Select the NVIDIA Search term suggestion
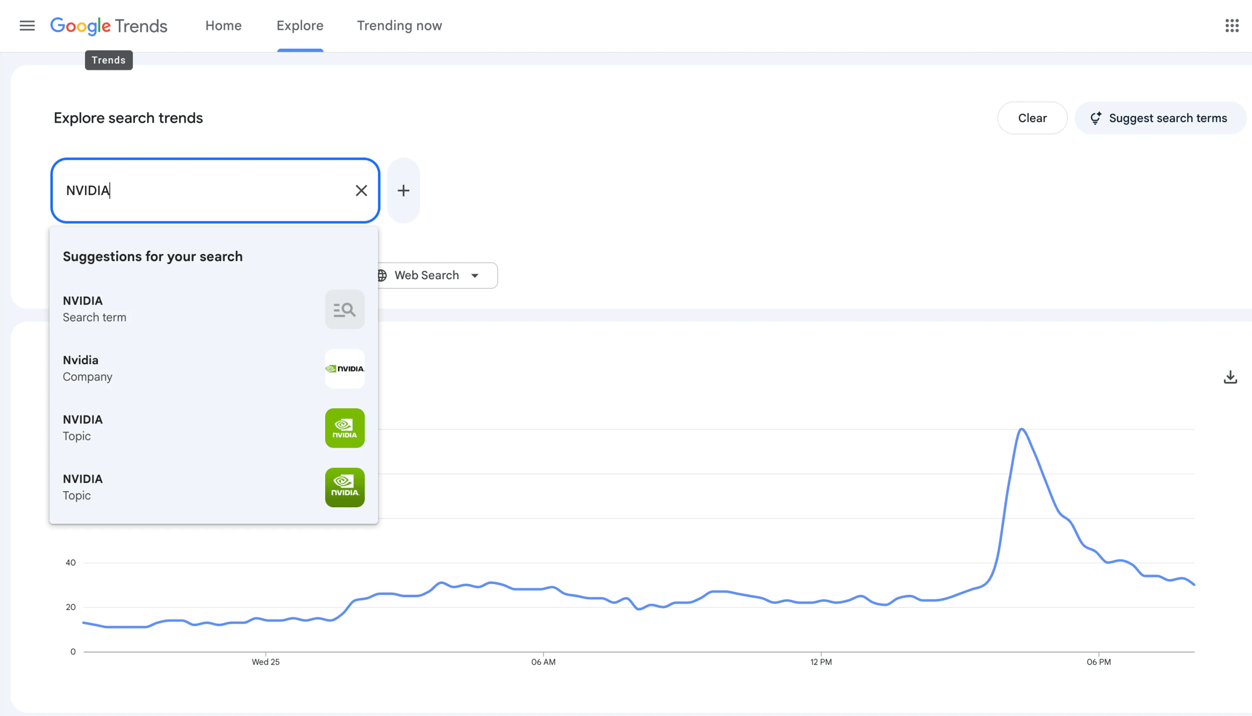The image size is (1252, 716). coord(172,308)
